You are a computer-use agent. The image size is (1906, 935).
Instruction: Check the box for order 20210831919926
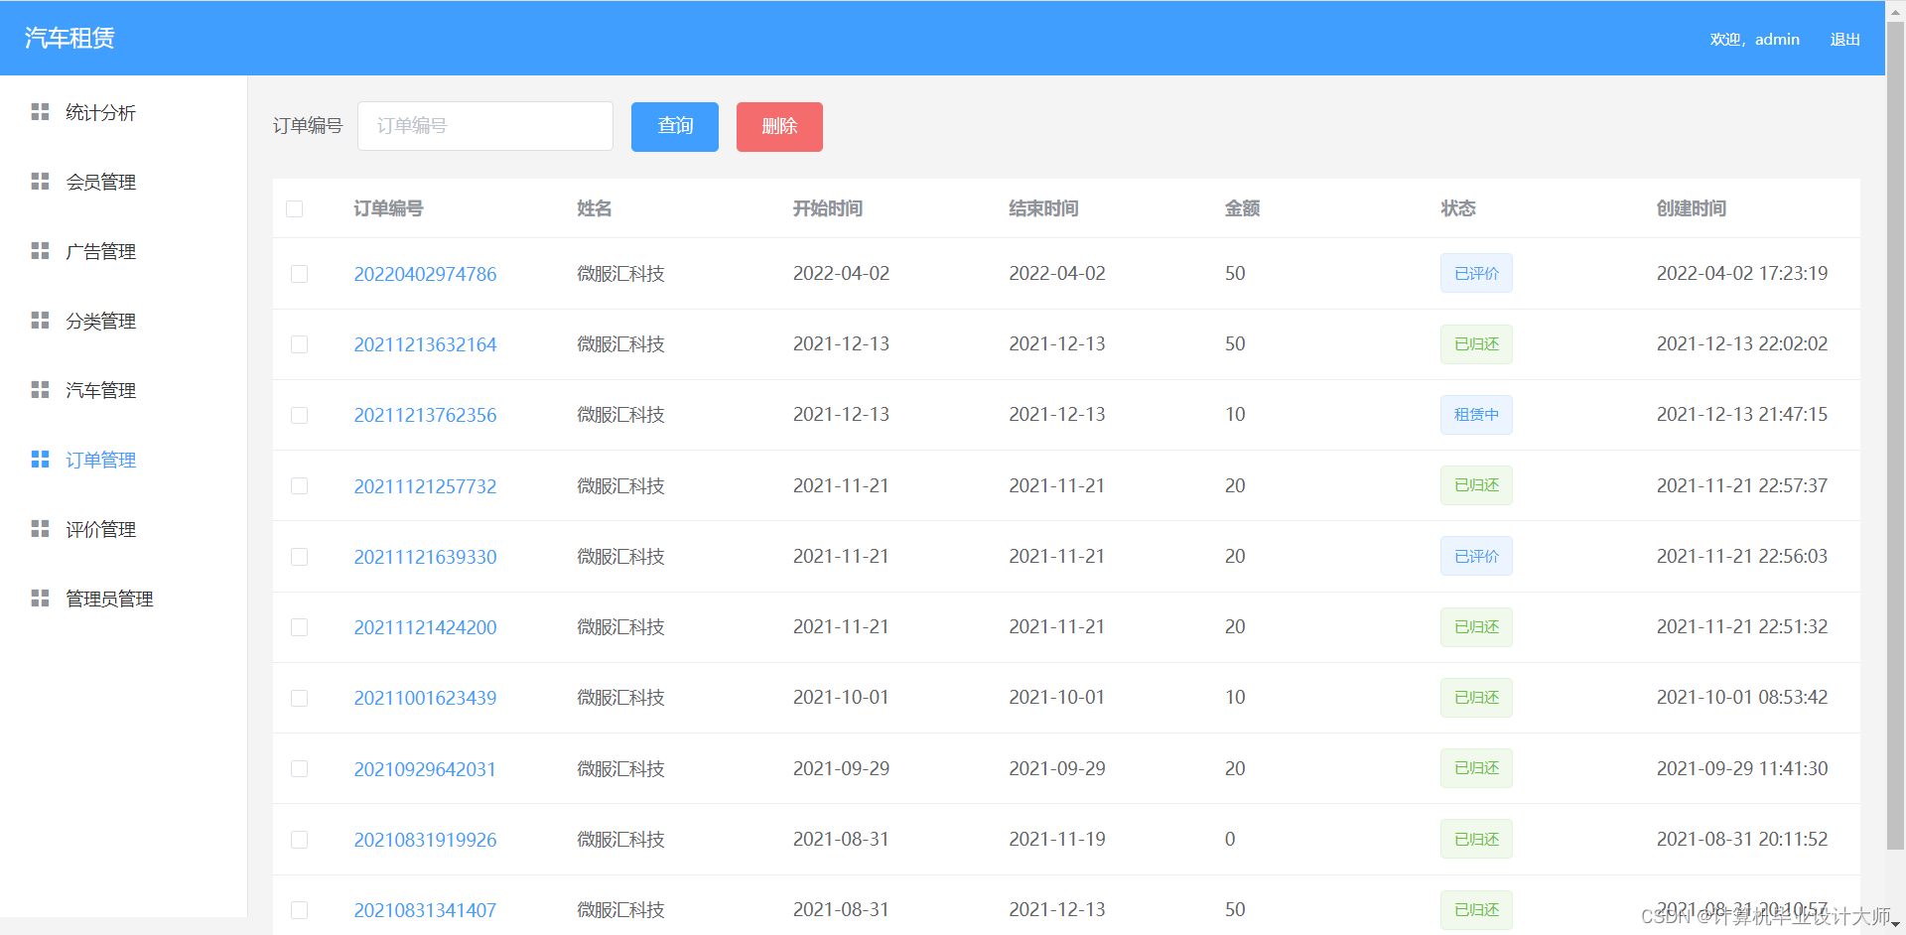click(299, 840)
